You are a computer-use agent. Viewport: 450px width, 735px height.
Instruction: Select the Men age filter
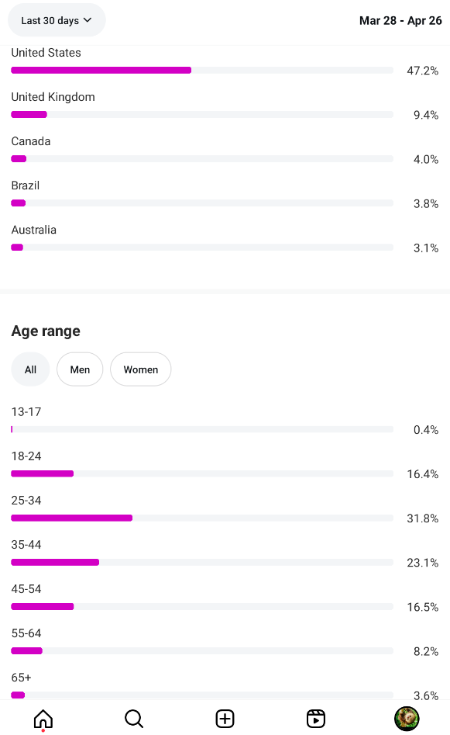[x=80, y=369]
